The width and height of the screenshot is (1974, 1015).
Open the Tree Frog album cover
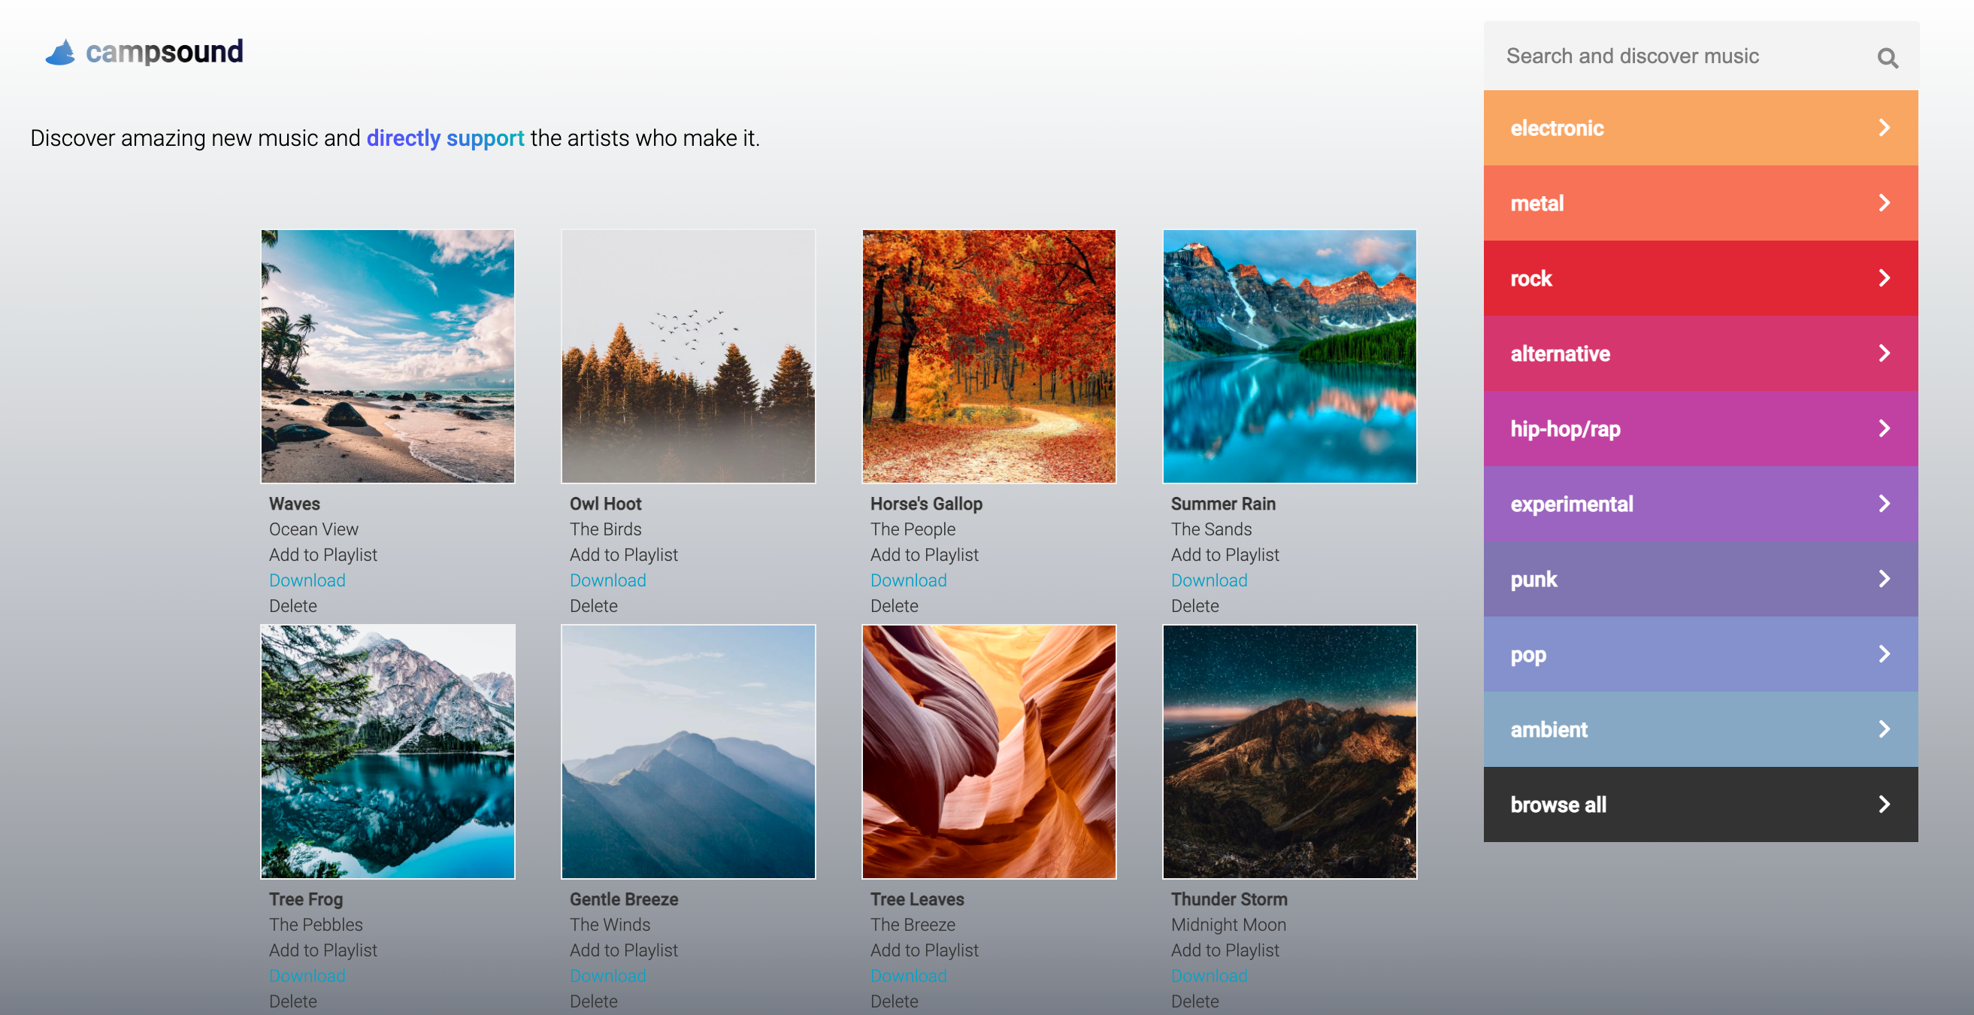(388, 751)
